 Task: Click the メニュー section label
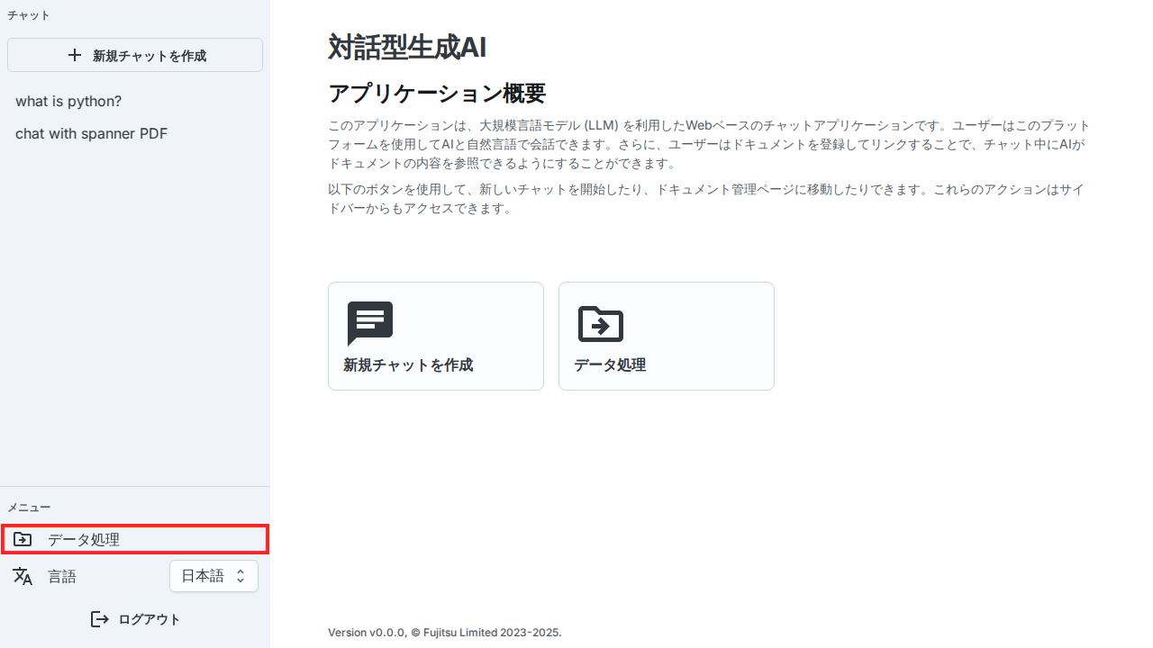[x=29, y=508]
